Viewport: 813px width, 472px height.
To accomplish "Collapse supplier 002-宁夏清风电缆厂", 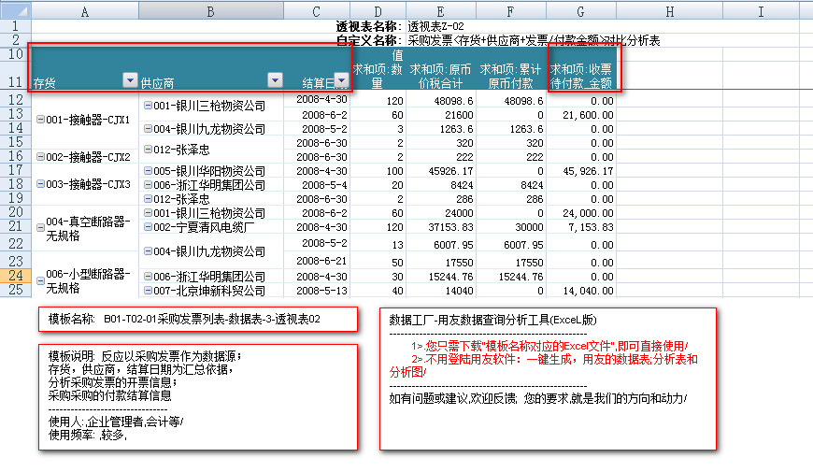I will click(148, 227).
